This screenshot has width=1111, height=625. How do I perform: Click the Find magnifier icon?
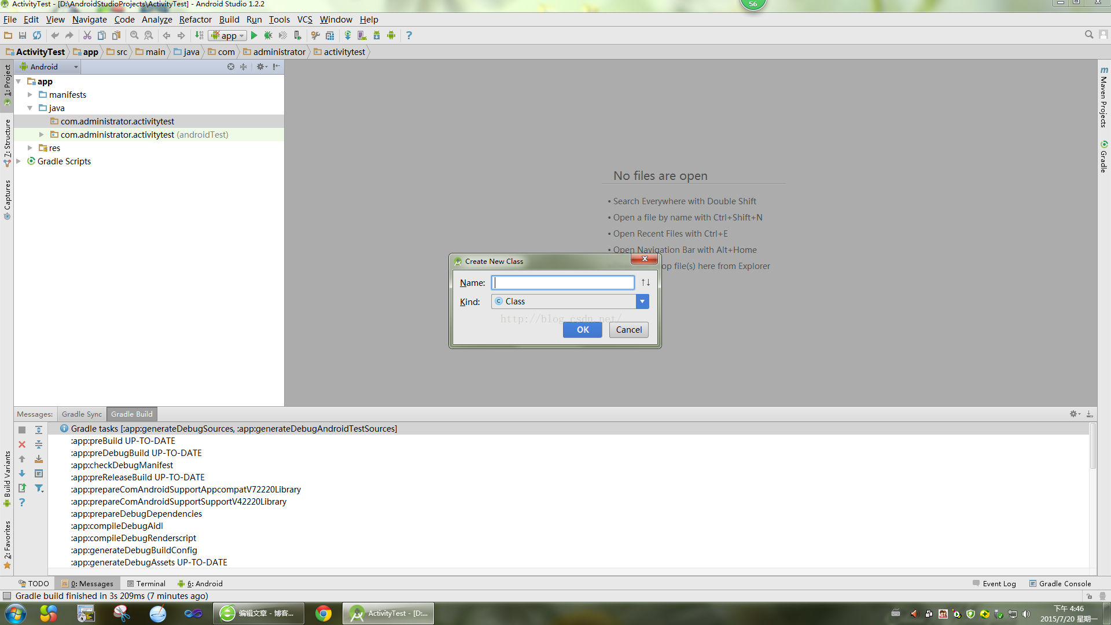(x=134, y=35)
